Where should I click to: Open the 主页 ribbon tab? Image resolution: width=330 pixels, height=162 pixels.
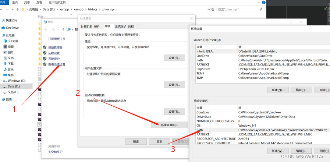15,3
